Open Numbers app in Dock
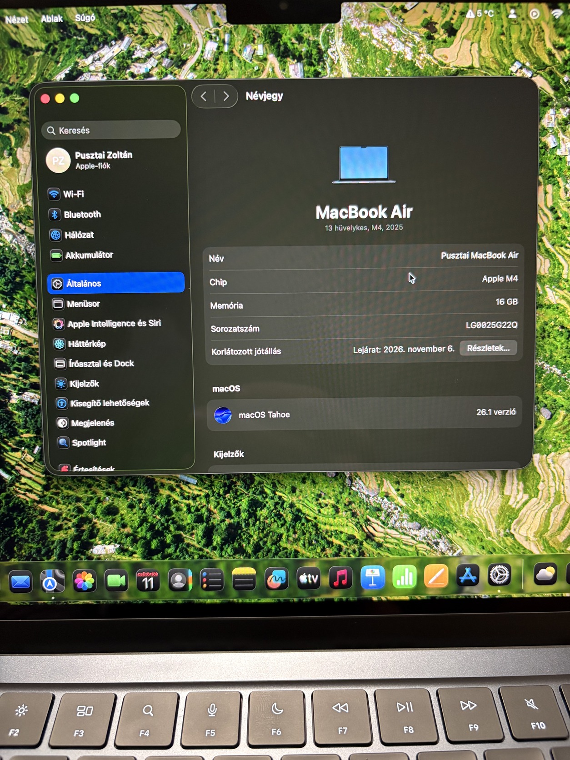Viewport: 570px width, 760px height. (x=405, y=577)
